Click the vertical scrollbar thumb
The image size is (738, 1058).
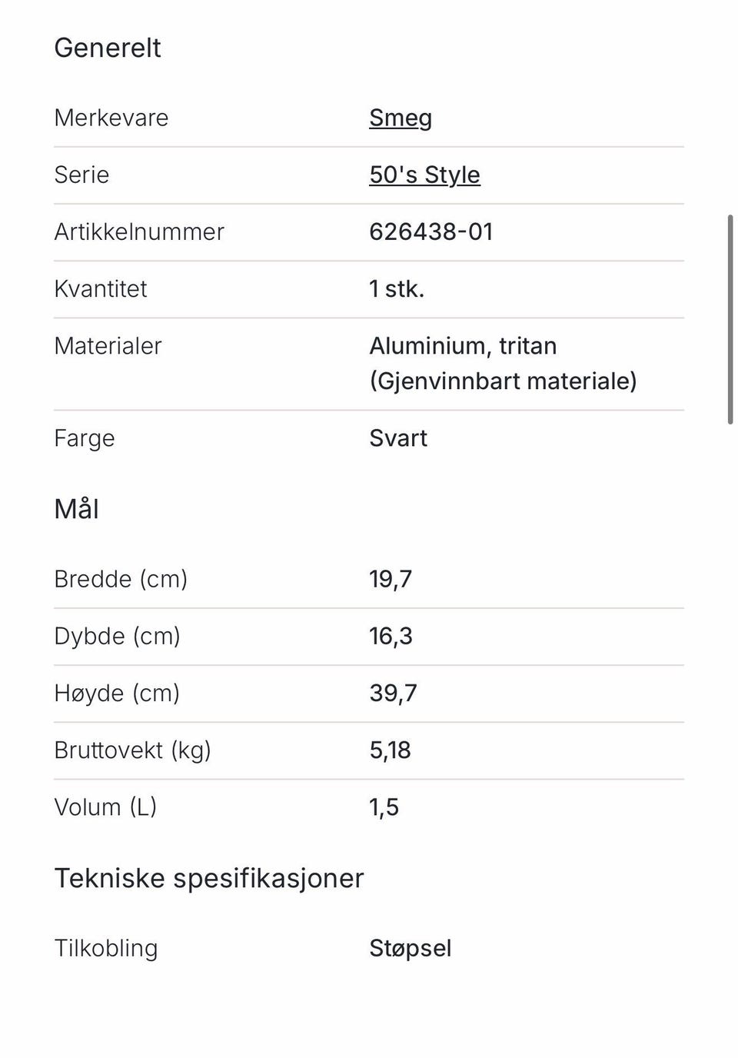click(x=730, y=319)
